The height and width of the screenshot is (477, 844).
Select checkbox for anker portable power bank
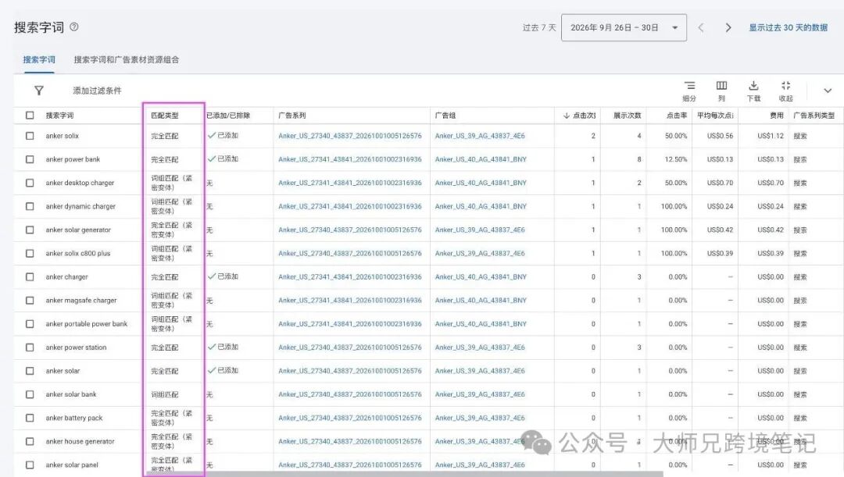30,324
